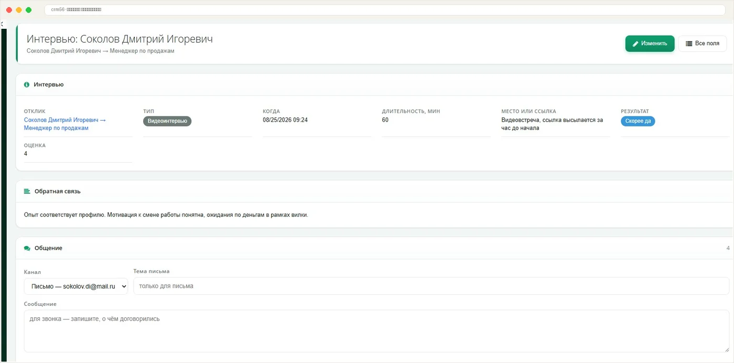
Task: Click the Все поля button
Action: pos(703,44)
